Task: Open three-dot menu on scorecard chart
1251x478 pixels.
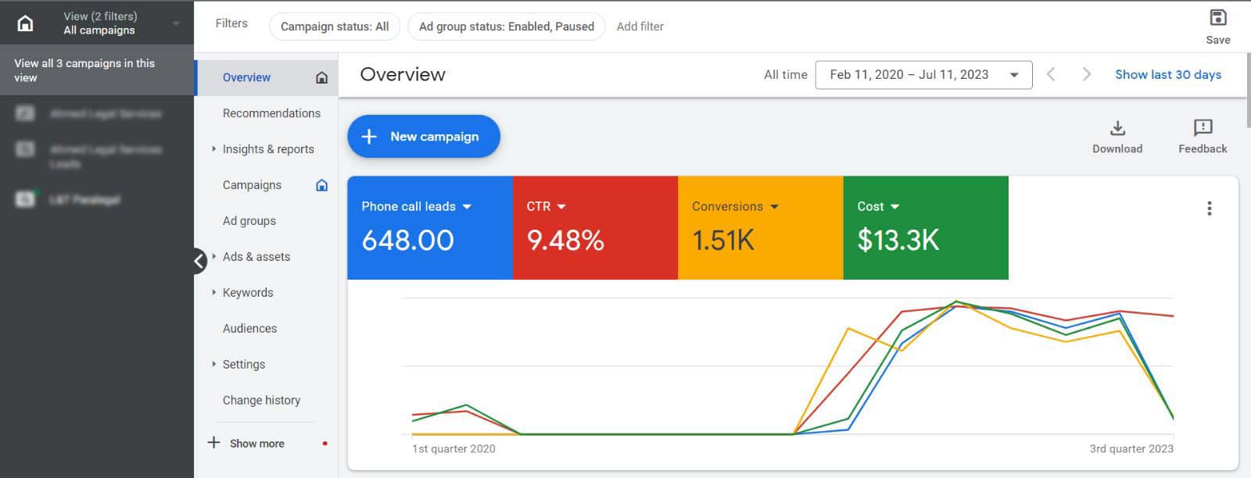Action: tap(1209, 209)
